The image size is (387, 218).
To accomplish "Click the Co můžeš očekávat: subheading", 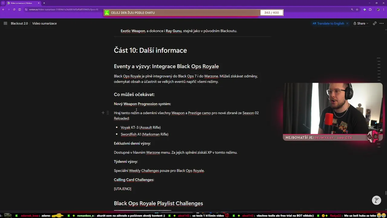I will (134, 94).
